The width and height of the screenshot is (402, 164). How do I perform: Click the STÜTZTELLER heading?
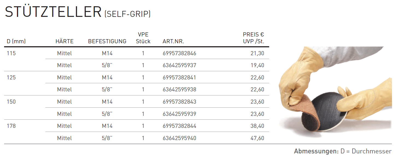[53, 12]
